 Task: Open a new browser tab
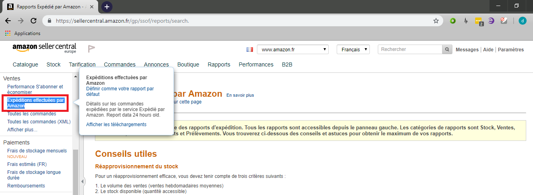click(107, 6)
